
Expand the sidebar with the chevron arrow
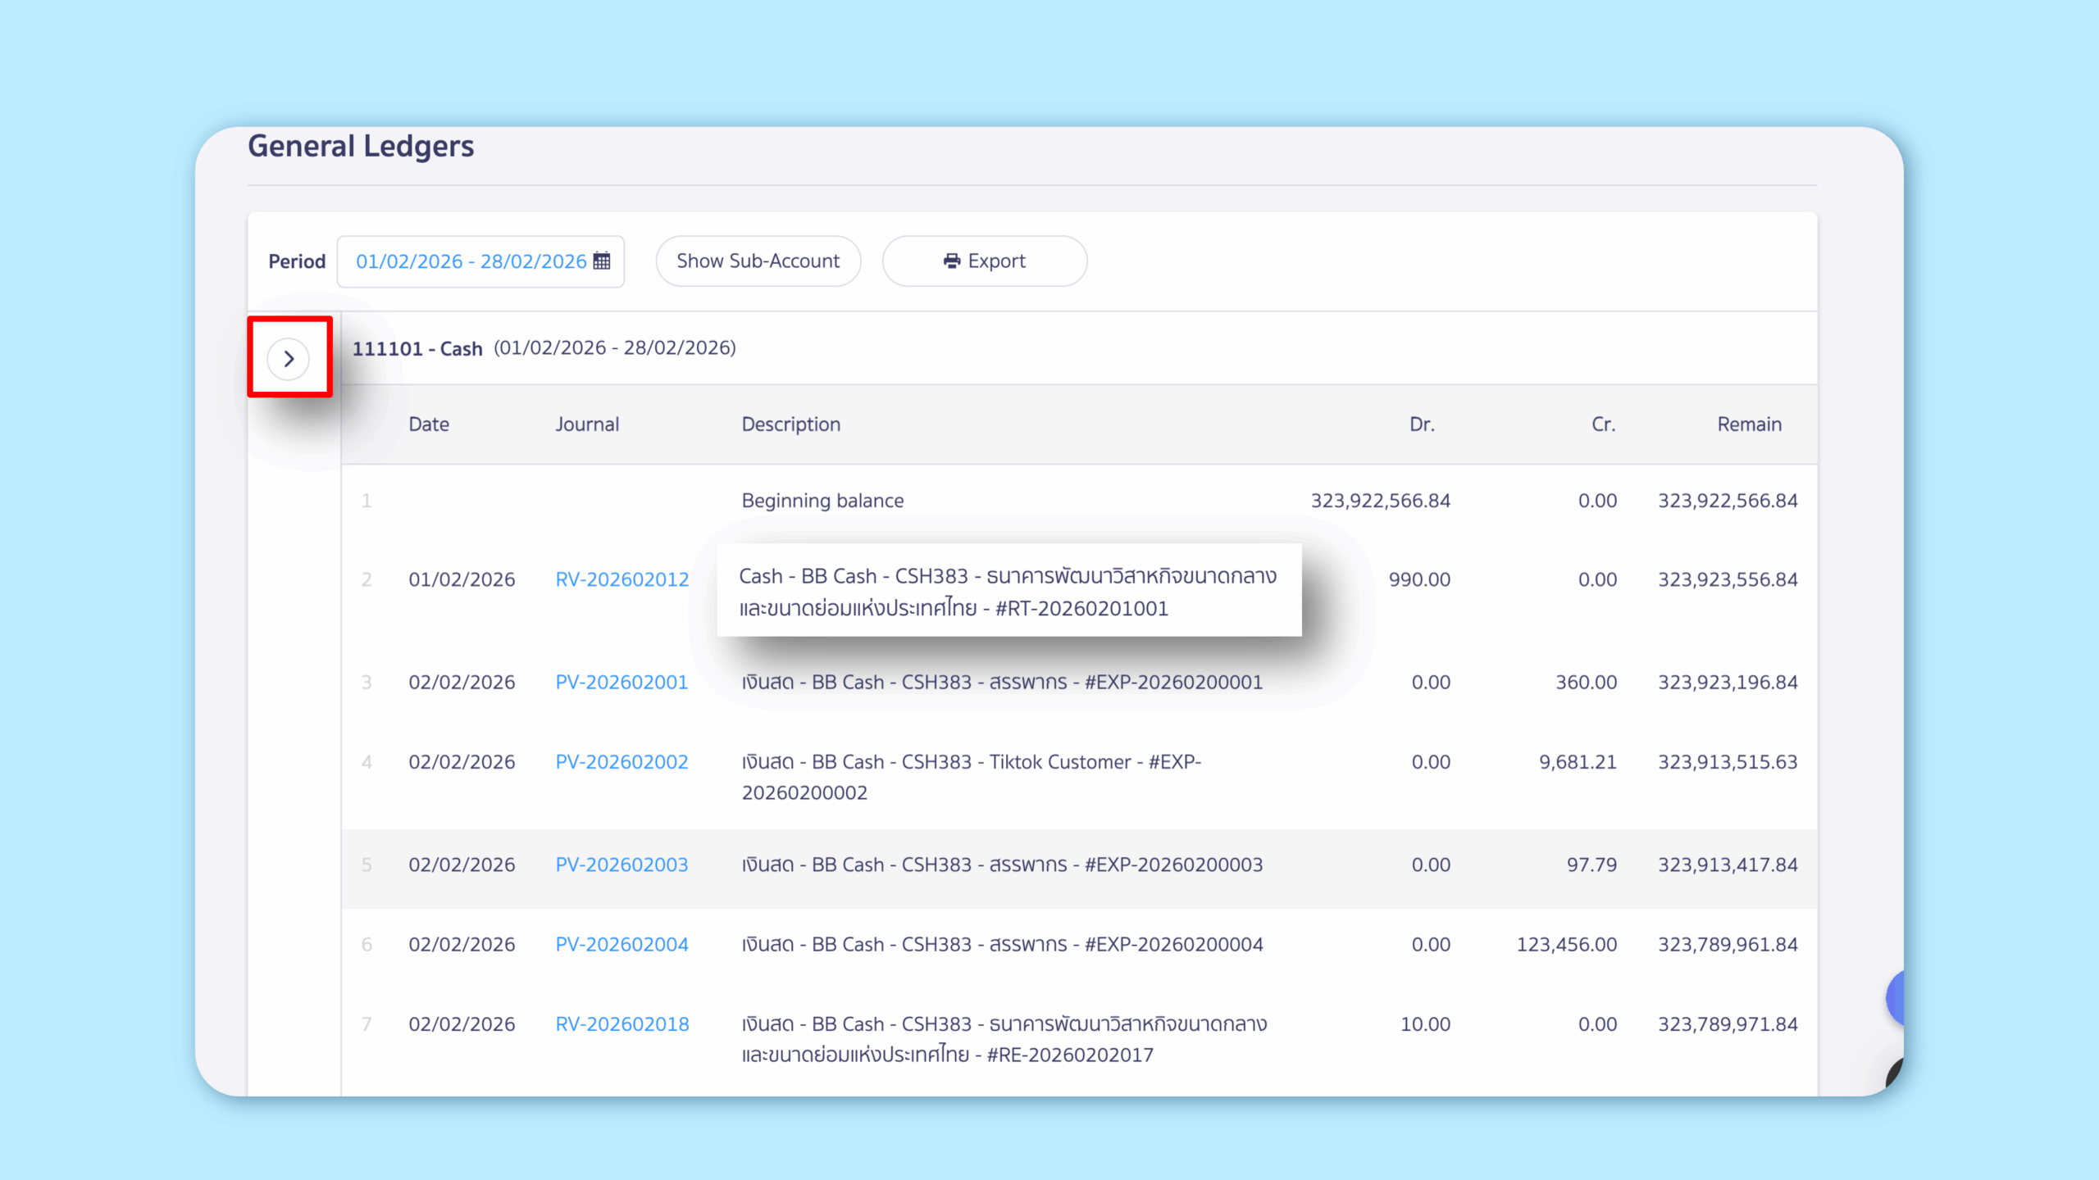(289, 358)
